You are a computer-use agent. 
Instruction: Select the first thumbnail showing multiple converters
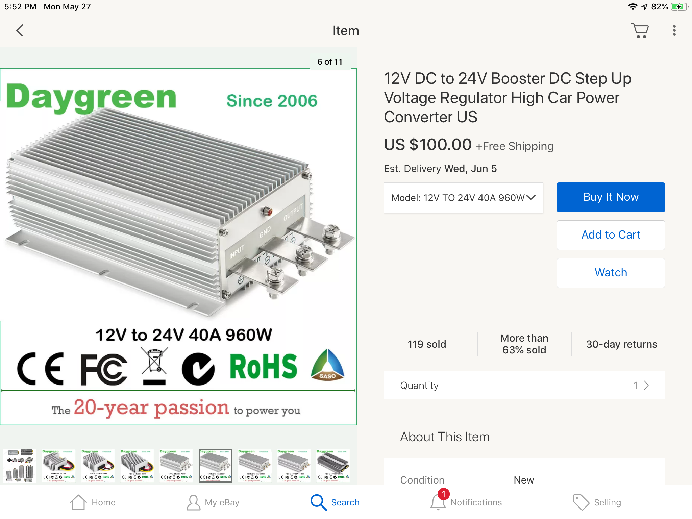[20, 465]
